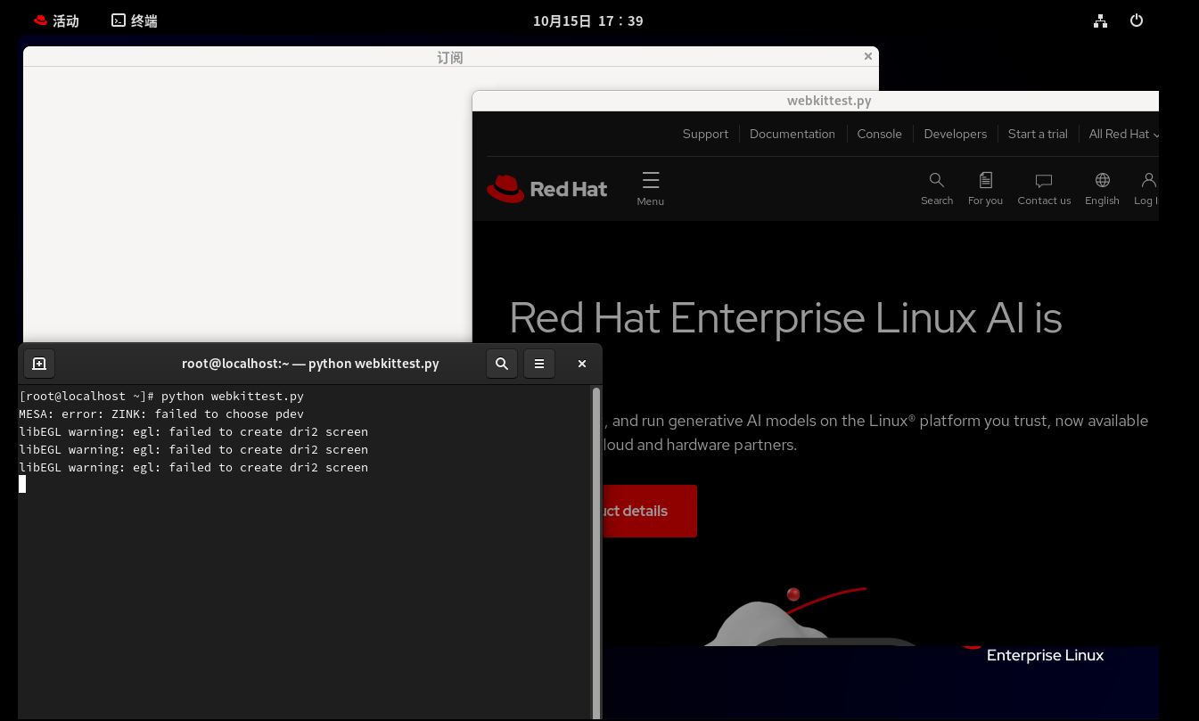Close the 订阅 window
This screenshot has width=1199, height=721.
(x=868, y=56)
